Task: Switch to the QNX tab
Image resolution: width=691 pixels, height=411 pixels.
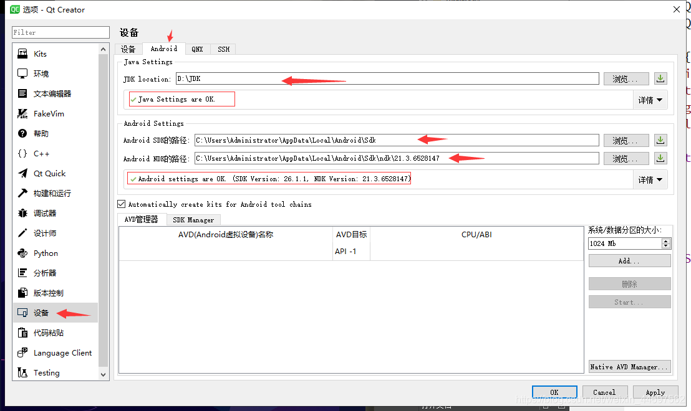Action: [198, 49]
